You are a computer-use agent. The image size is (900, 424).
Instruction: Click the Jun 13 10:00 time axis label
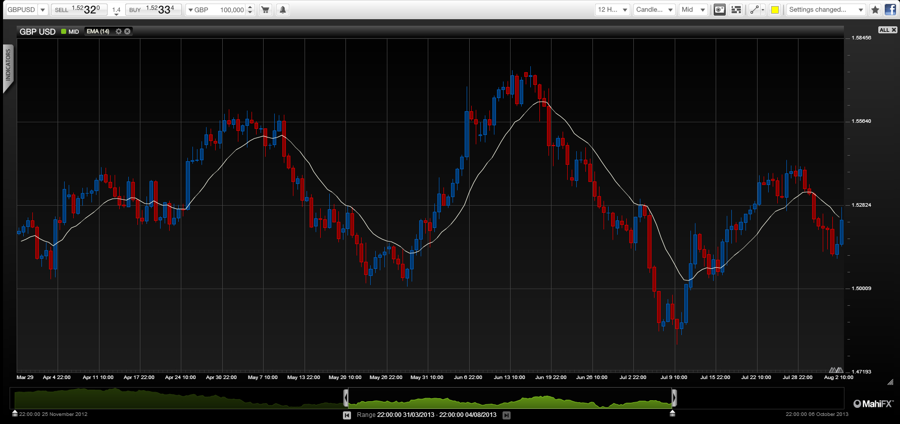(x=509, y=378)
